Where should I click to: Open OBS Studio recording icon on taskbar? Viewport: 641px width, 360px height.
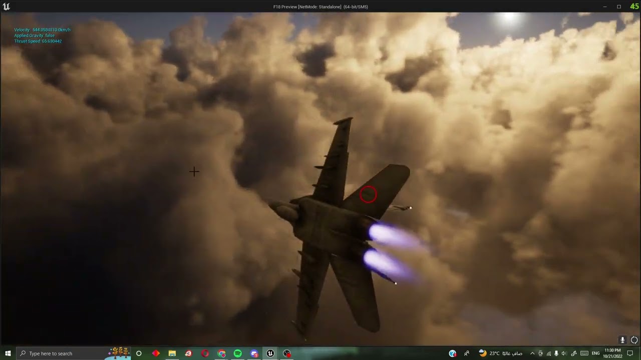click(x=287, y=353)
